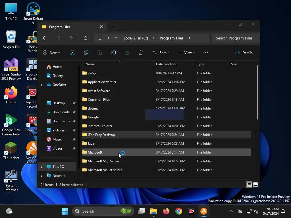The image size is (291, 218).
Task: Open Task View on taskbar
Action: [141, 211]
